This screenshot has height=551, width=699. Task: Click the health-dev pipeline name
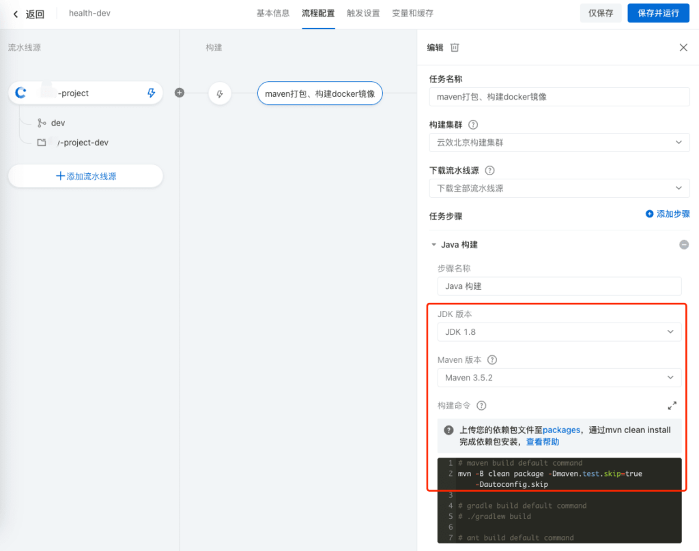(89, 14)
